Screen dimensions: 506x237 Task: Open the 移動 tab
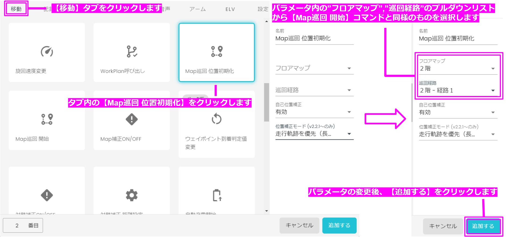(16, 9)
